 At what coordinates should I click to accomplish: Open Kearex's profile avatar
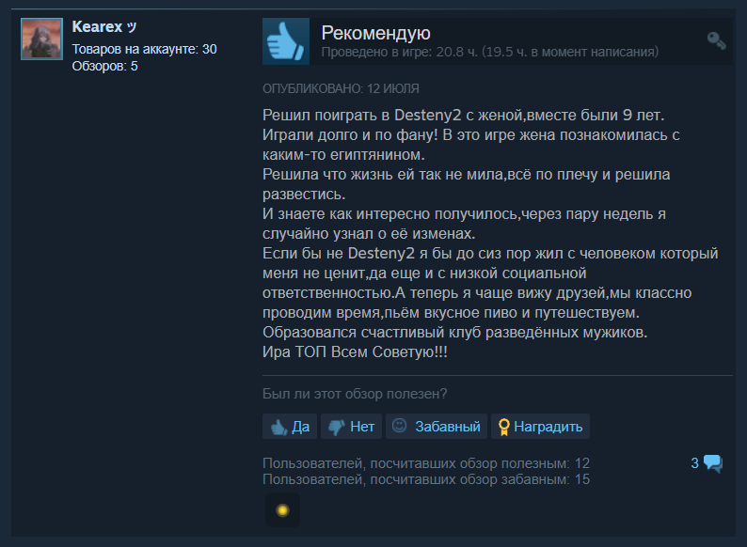click(x=42, y=39)
